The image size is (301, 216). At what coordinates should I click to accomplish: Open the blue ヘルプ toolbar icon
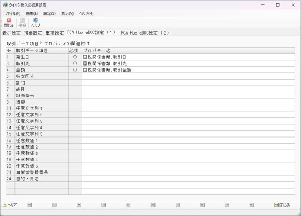[36, 23]
